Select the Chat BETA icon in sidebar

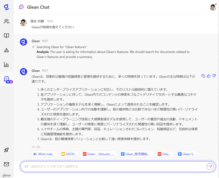coord(7,79)
